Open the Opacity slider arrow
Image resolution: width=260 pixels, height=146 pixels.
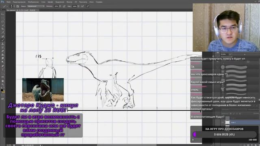tap(60, 6)
